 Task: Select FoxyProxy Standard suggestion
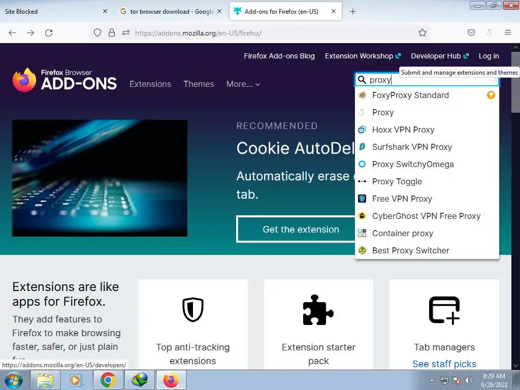[427, 95]
